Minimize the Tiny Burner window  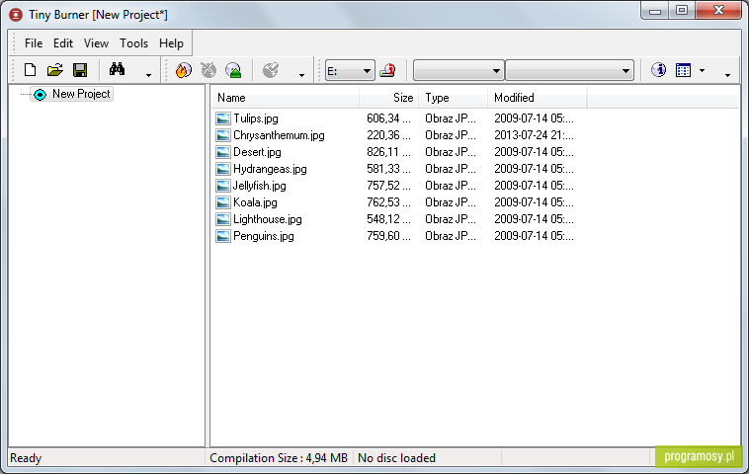coord(655,11)
